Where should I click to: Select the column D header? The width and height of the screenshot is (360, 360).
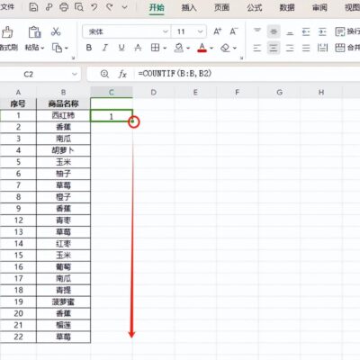[154, 93]
